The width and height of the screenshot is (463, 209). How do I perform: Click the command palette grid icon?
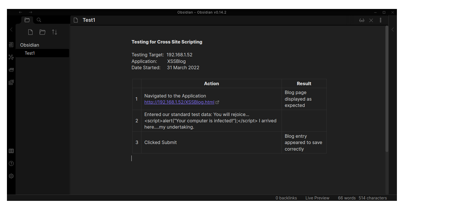pos(11,83)
